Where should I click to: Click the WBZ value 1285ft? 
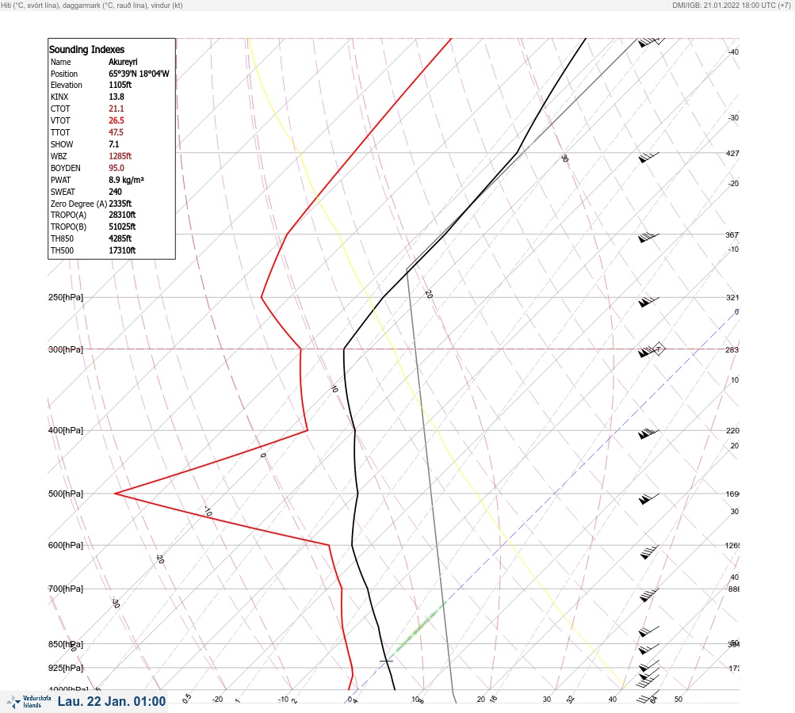(x=120, y=156)
